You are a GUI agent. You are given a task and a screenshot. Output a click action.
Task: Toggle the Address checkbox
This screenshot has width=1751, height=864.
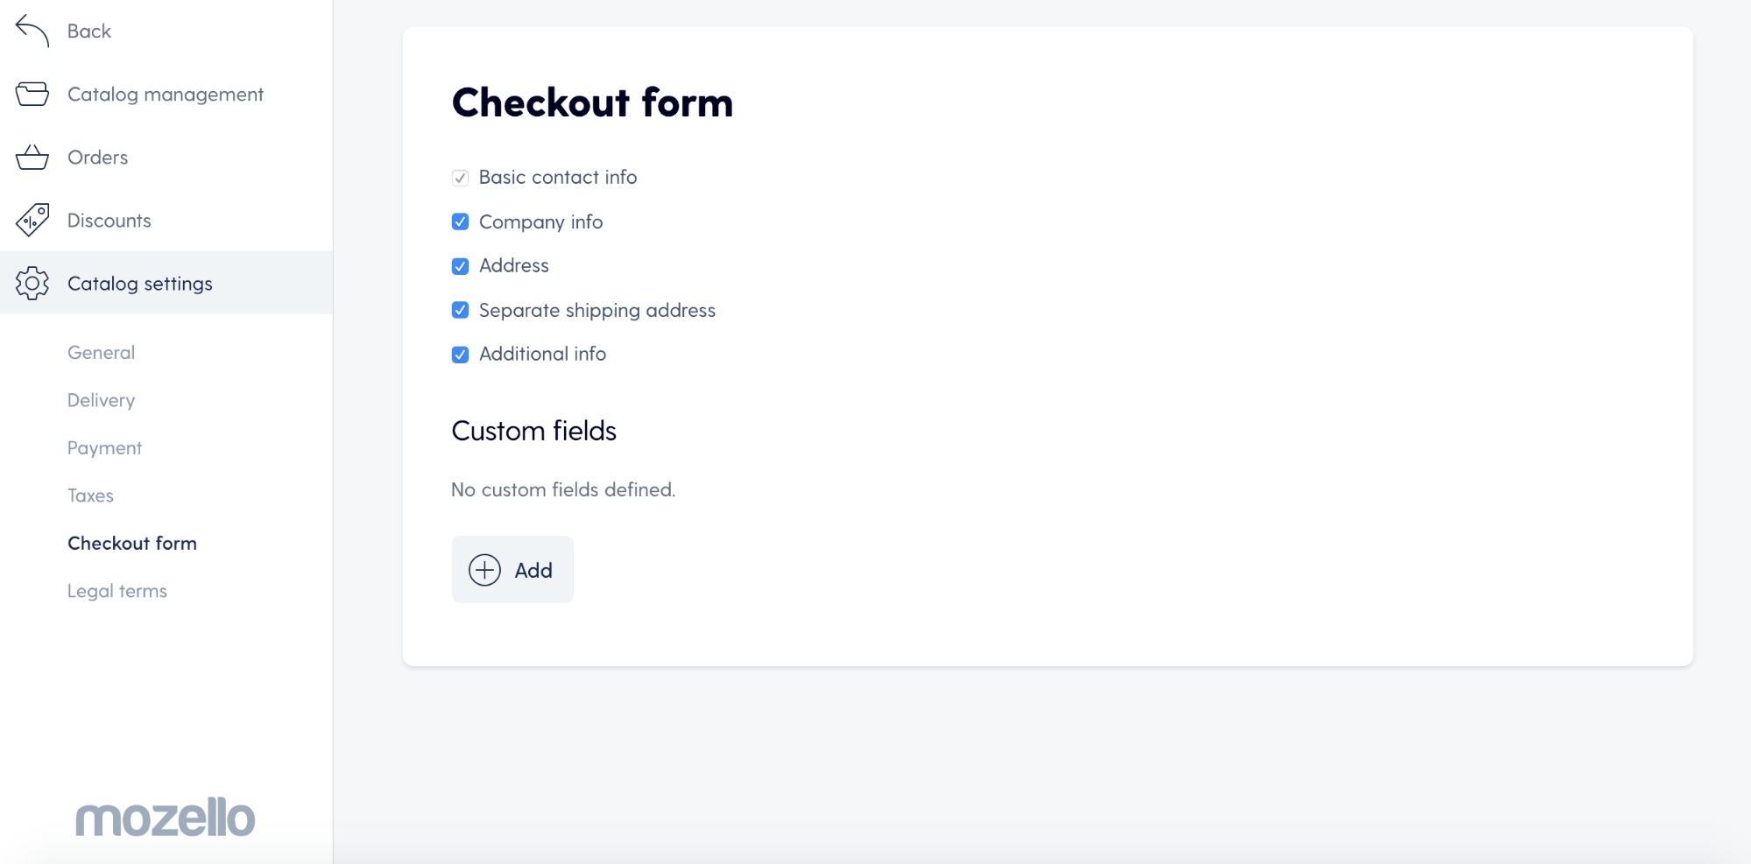460,266
